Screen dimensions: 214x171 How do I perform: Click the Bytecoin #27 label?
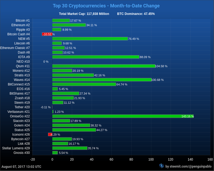(20, 139)
